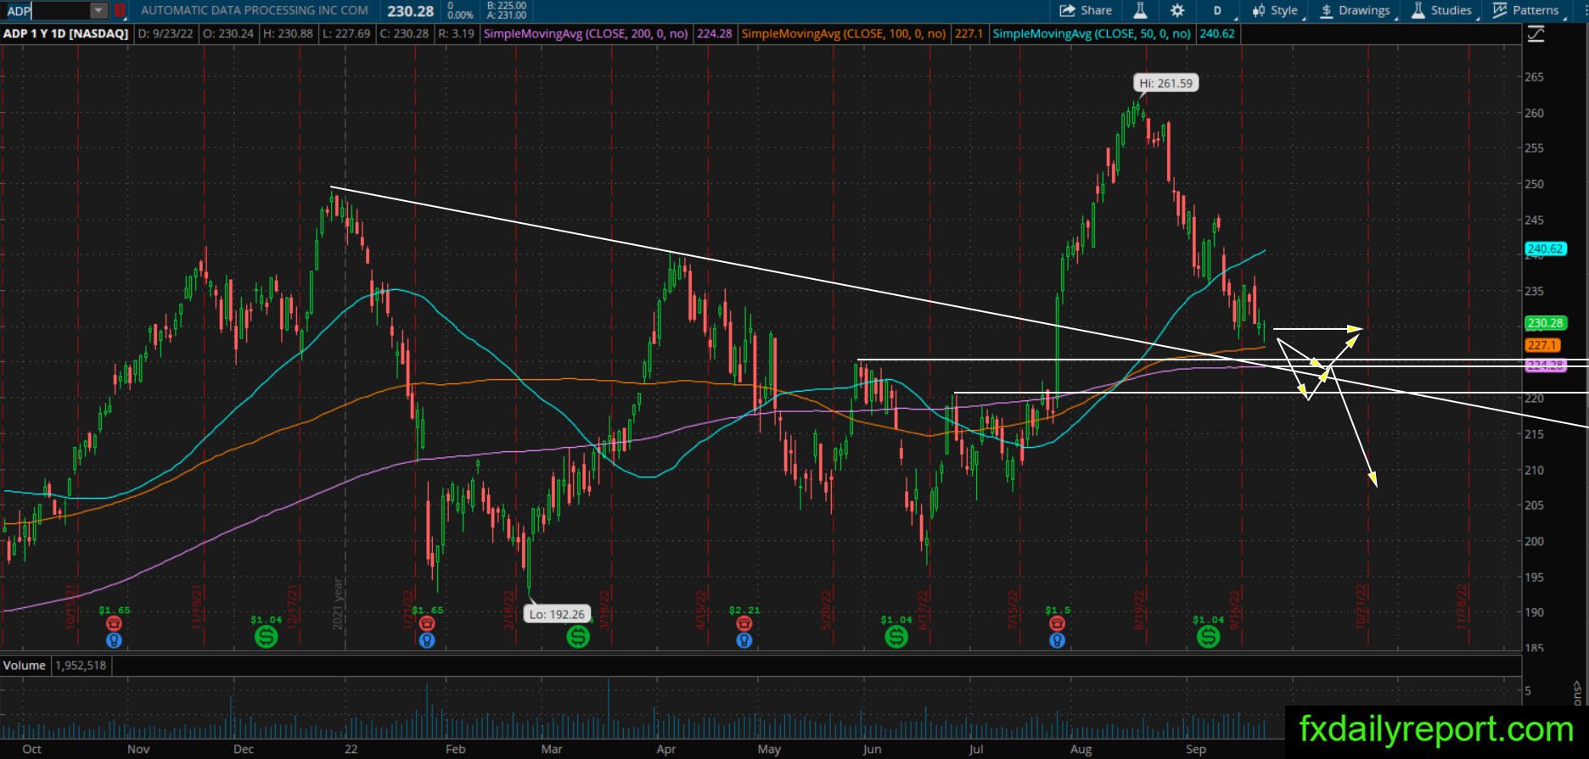Select the 100-period SimpleMovingAvg legend entry
The image size is (1589, 759).
point(843,34)
